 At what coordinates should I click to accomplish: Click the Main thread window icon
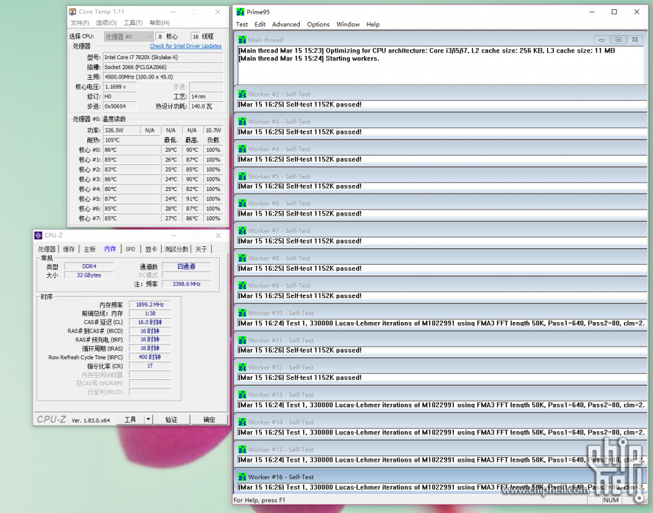click(243, 40)
